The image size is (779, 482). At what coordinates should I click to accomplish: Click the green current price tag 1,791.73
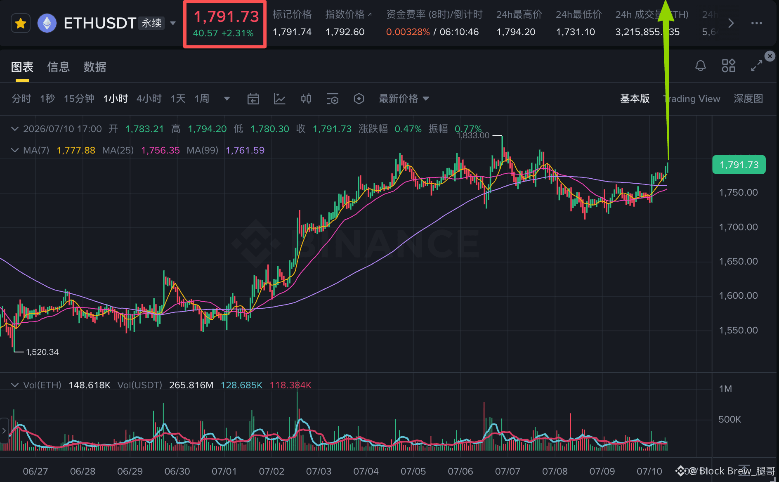(x=739, y=165)
